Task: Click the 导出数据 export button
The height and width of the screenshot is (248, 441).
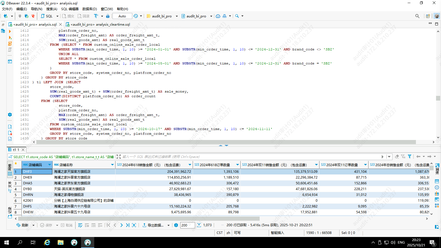Action: (x=153, y=225)
